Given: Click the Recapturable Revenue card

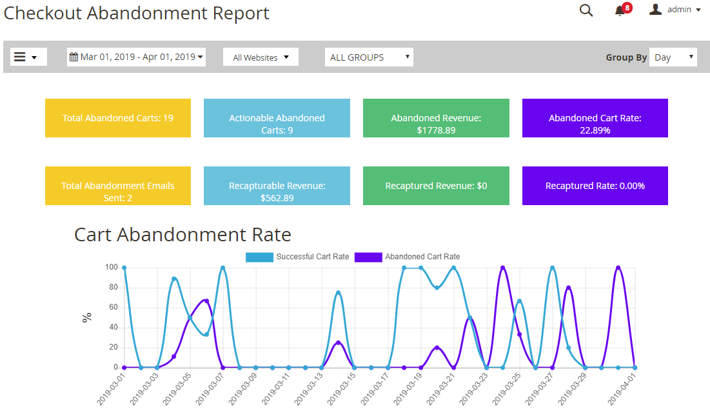Looking at the screenshot, I should 277,186.
